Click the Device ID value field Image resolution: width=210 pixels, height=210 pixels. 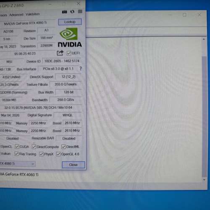(x=62, y=61)
